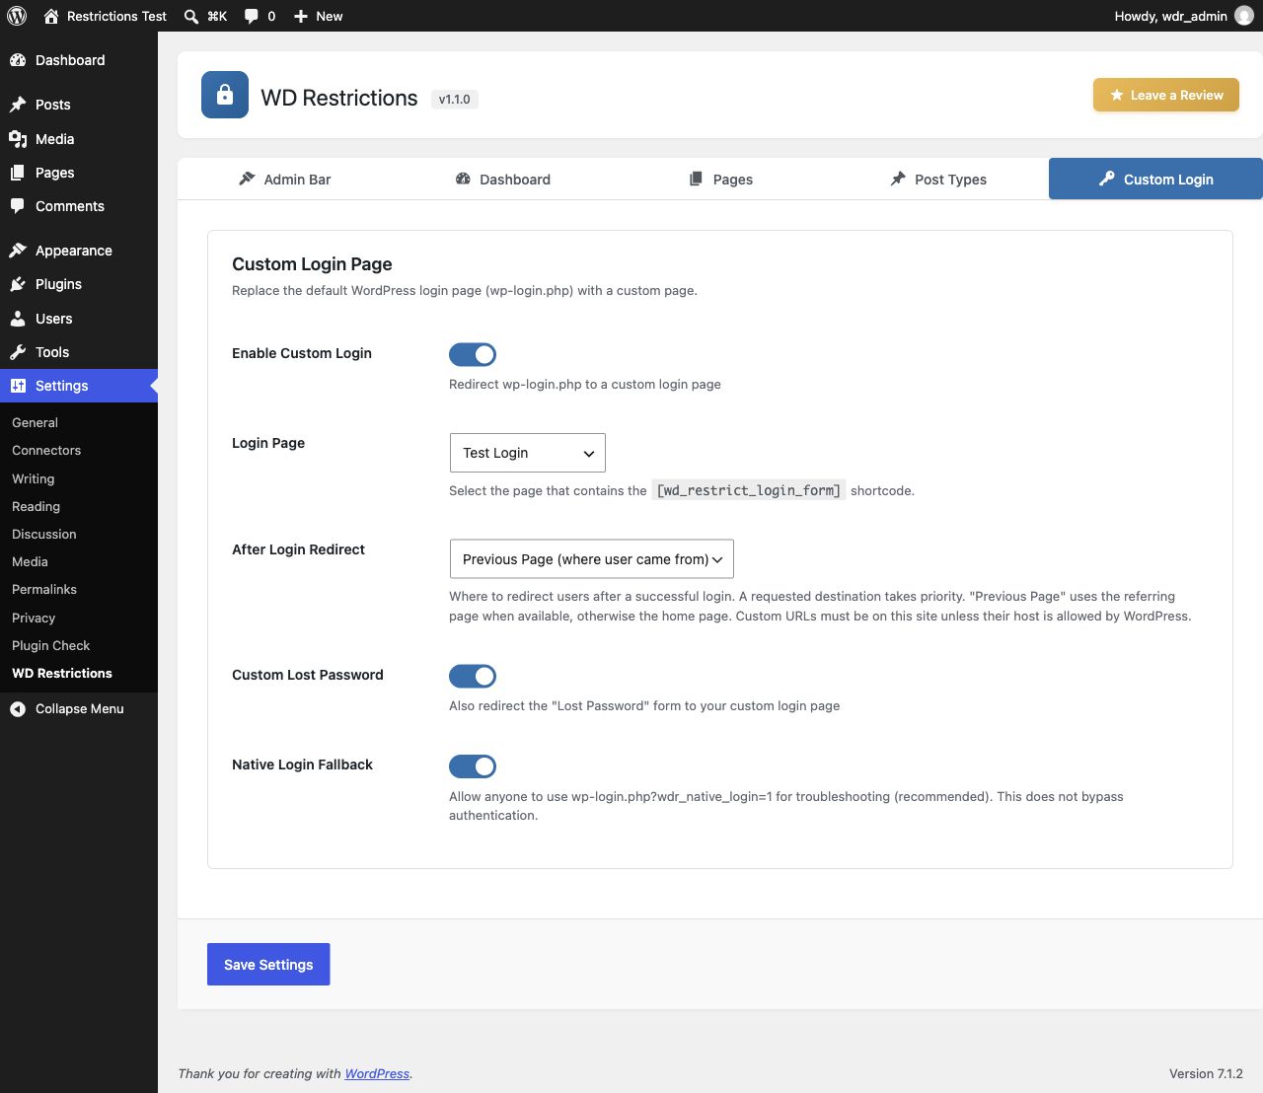Click the comments bubble icon in admin bar
Viewport: 1263px width, 1093px height.
click(x=252, y=16)
